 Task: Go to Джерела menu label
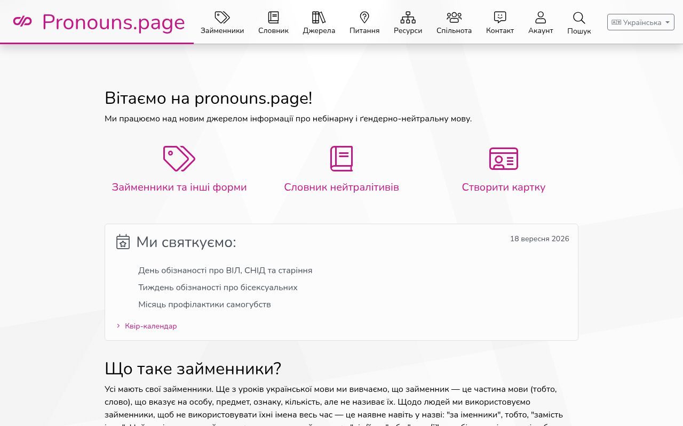click(x=319, y=30)
